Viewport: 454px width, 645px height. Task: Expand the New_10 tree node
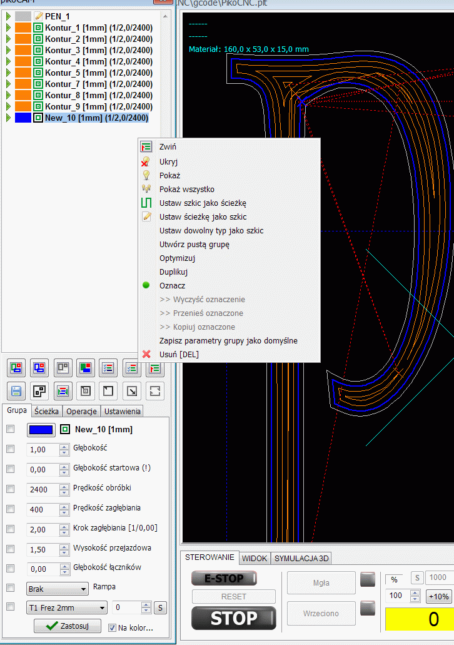8,118
